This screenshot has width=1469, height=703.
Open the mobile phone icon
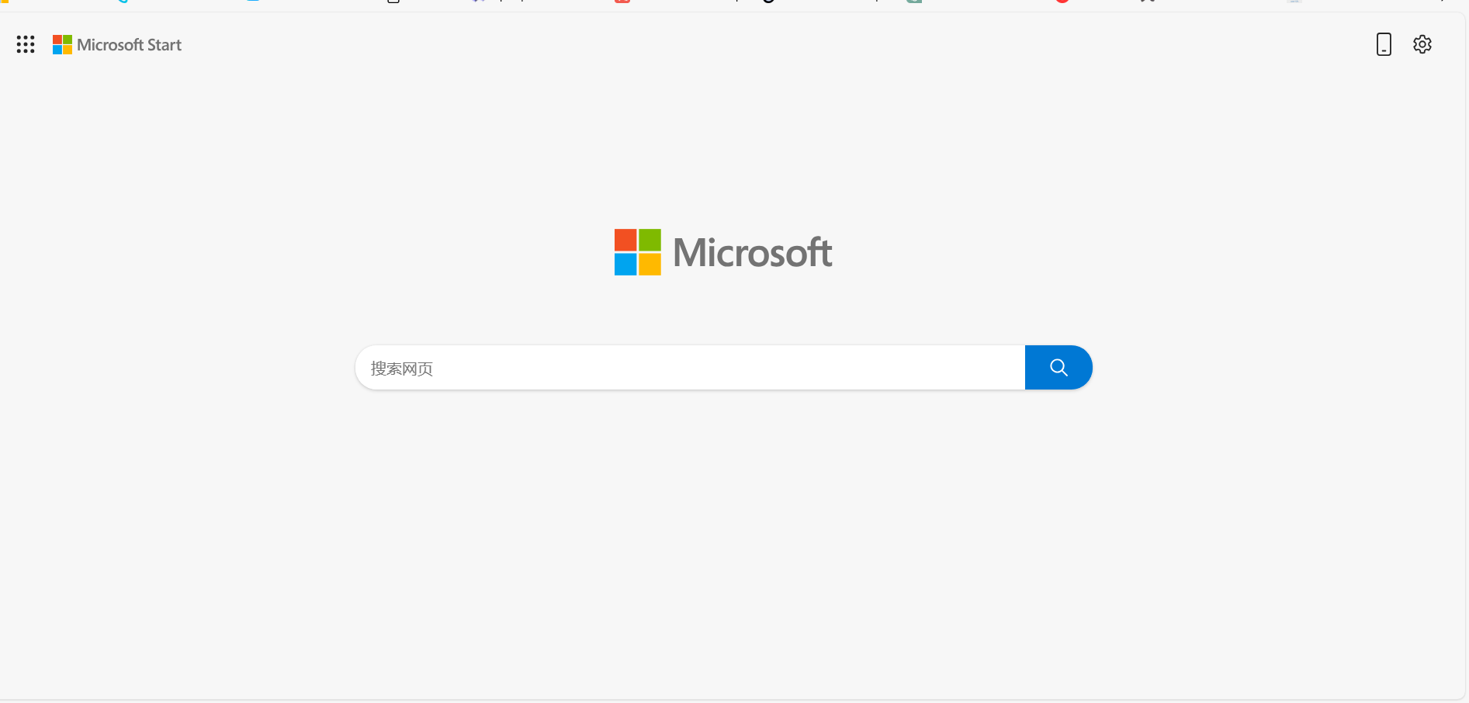coord(1384,44)
